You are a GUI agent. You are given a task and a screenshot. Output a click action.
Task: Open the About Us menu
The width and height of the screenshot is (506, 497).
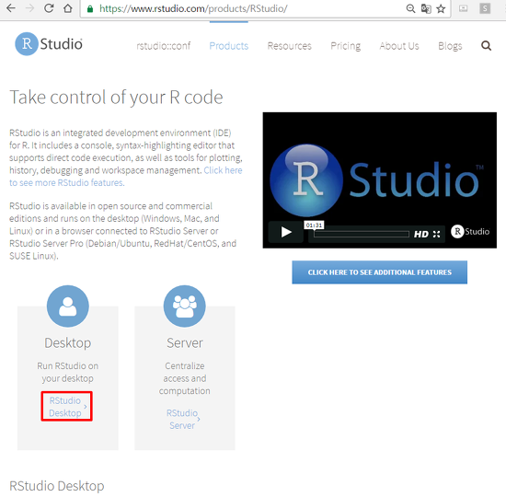(x=399, y=46)
